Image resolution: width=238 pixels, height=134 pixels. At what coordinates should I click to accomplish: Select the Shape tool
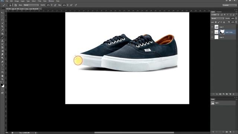click(x=2, y=72)
